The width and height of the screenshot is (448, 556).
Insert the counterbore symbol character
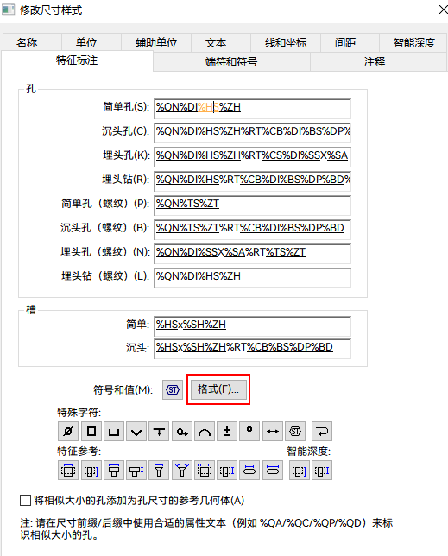click(x=114, y=431)
